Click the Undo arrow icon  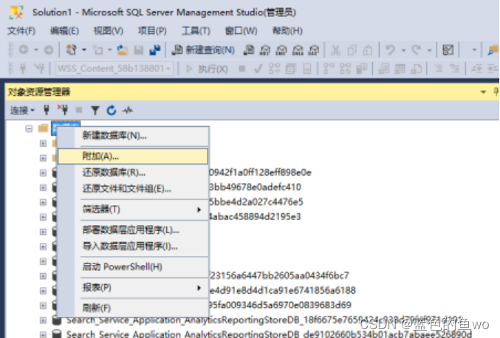(390, 50)
